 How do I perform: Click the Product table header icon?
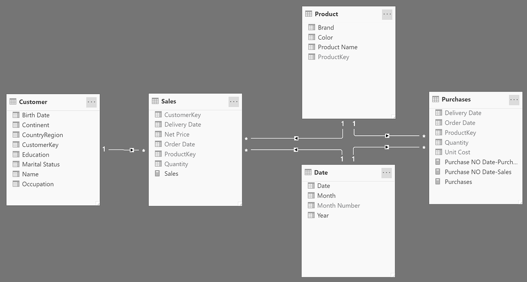309,14
